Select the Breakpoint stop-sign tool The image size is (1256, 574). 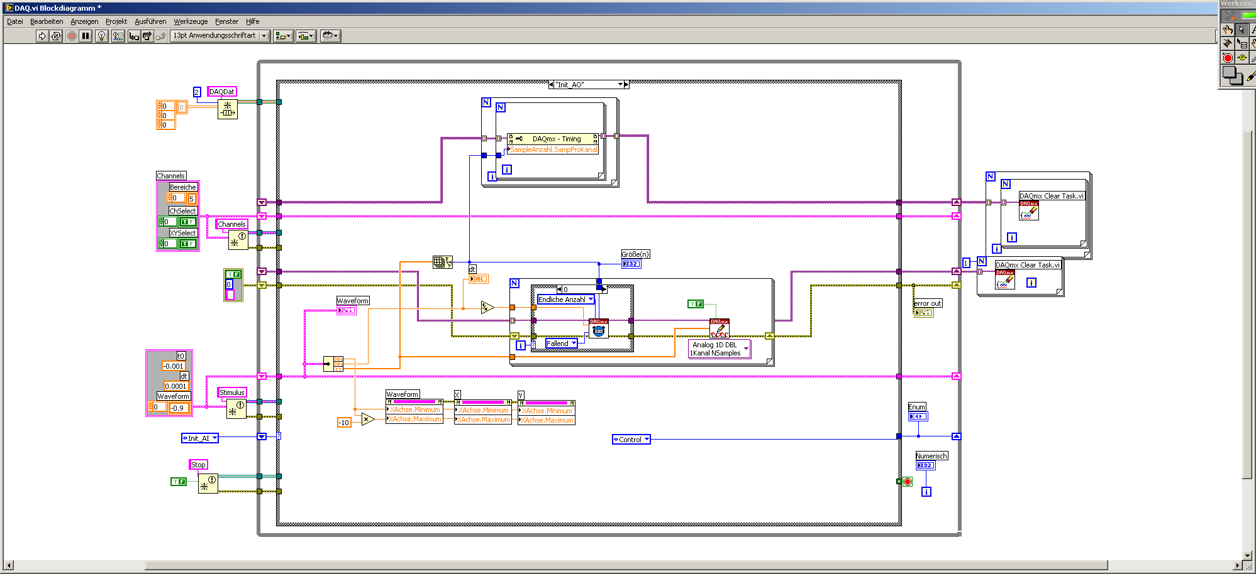pyautogui.click(x=1228, y=58)
